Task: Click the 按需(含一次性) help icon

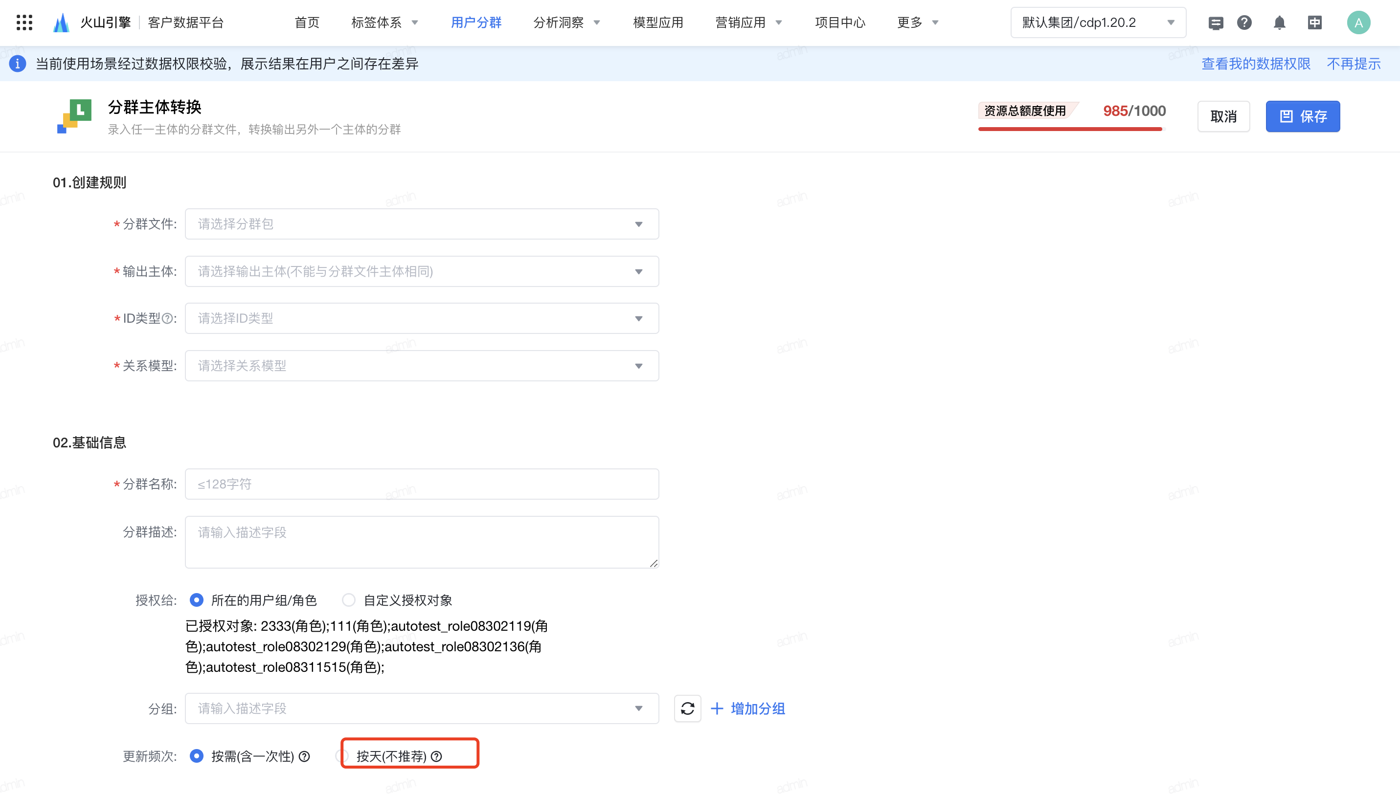Action: [x=305, y=756]
